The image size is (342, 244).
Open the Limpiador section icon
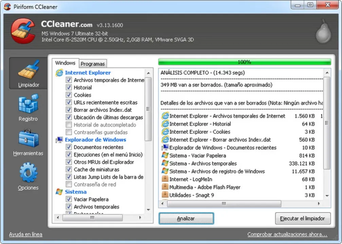pyautogui.click(x=29, y=69)
